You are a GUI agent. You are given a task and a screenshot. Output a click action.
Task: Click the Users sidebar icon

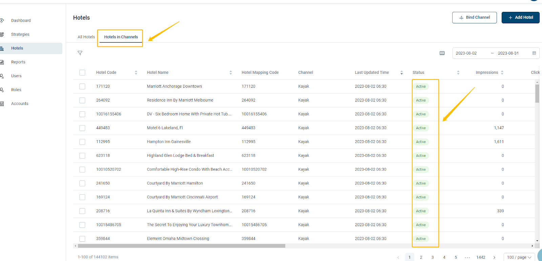coord(2,76)
